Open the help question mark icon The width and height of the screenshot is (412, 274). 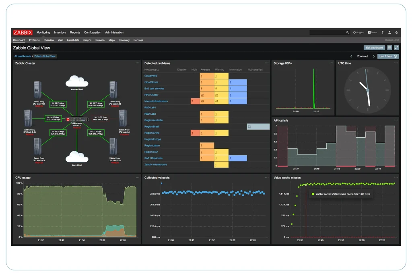point(383,32)
